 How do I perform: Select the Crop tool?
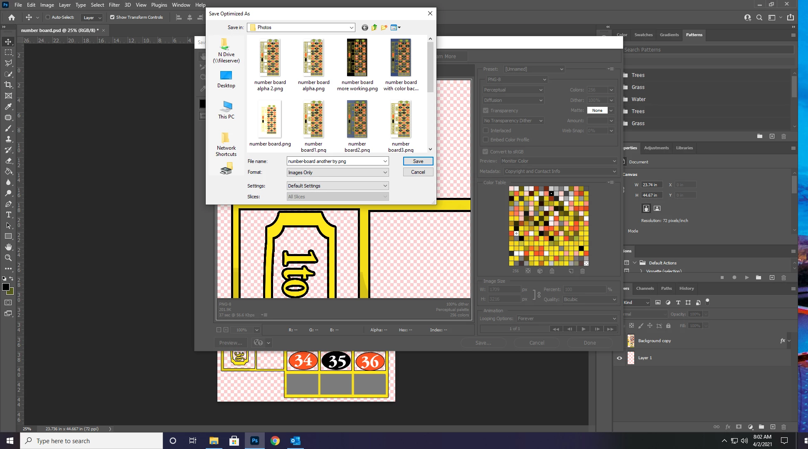(8, 85)
